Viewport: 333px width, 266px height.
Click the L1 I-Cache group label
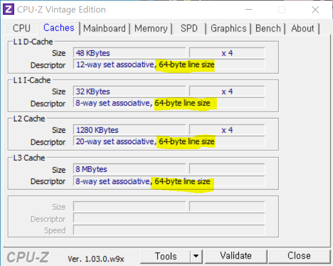click(x=32, y=80)
